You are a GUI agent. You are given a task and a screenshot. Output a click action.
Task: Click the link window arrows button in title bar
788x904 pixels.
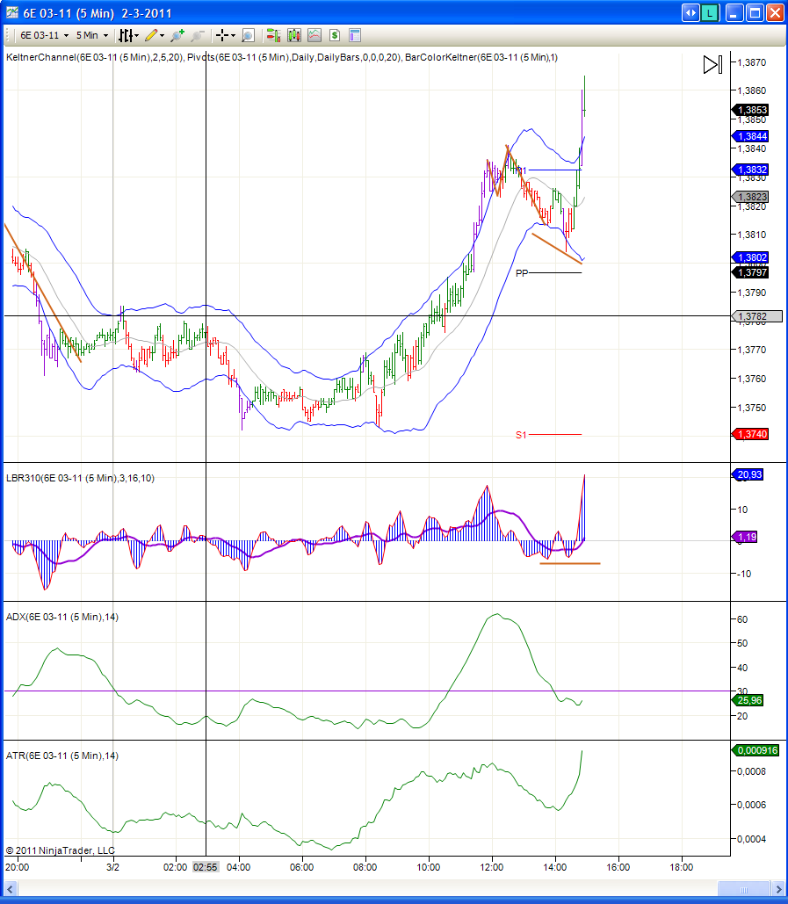690,12
